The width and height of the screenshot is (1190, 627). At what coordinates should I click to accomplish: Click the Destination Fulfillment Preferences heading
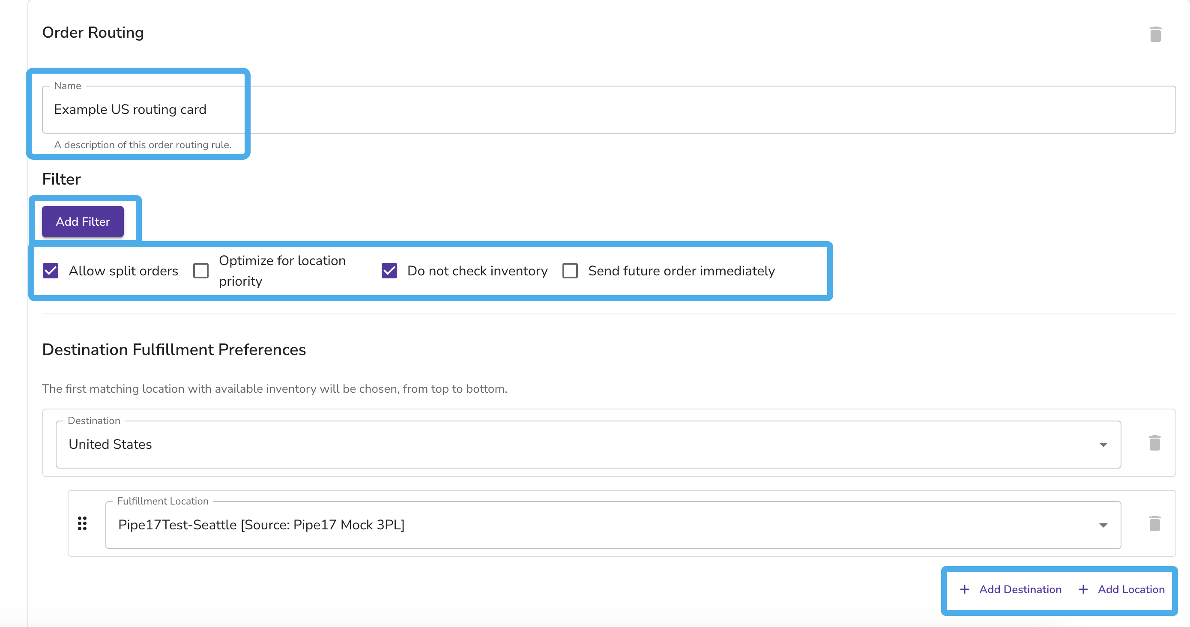173,349
